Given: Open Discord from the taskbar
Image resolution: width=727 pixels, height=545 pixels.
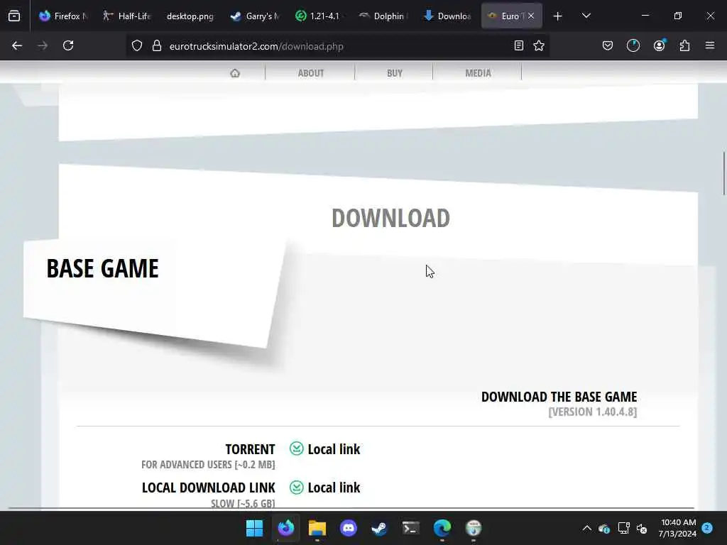Looking at the screenshot, I should pyautogui.click(x=348, y=528).
